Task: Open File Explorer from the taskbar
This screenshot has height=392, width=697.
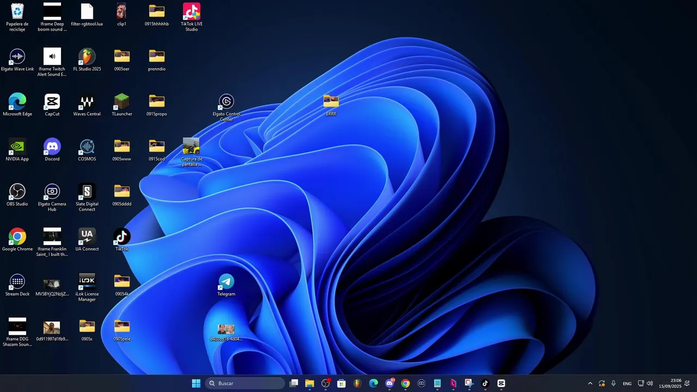Action: coord(310,383)
